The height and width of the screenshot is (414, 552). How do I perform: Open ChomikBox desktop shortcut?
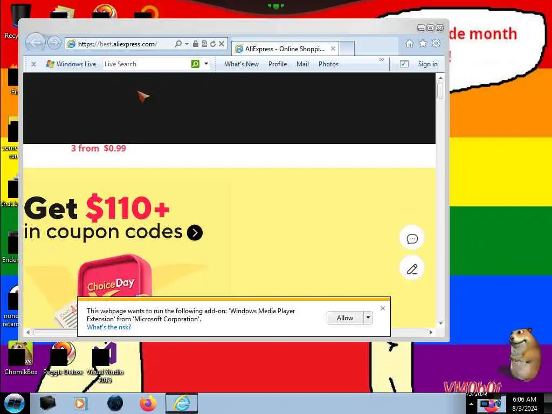(21, 358)
